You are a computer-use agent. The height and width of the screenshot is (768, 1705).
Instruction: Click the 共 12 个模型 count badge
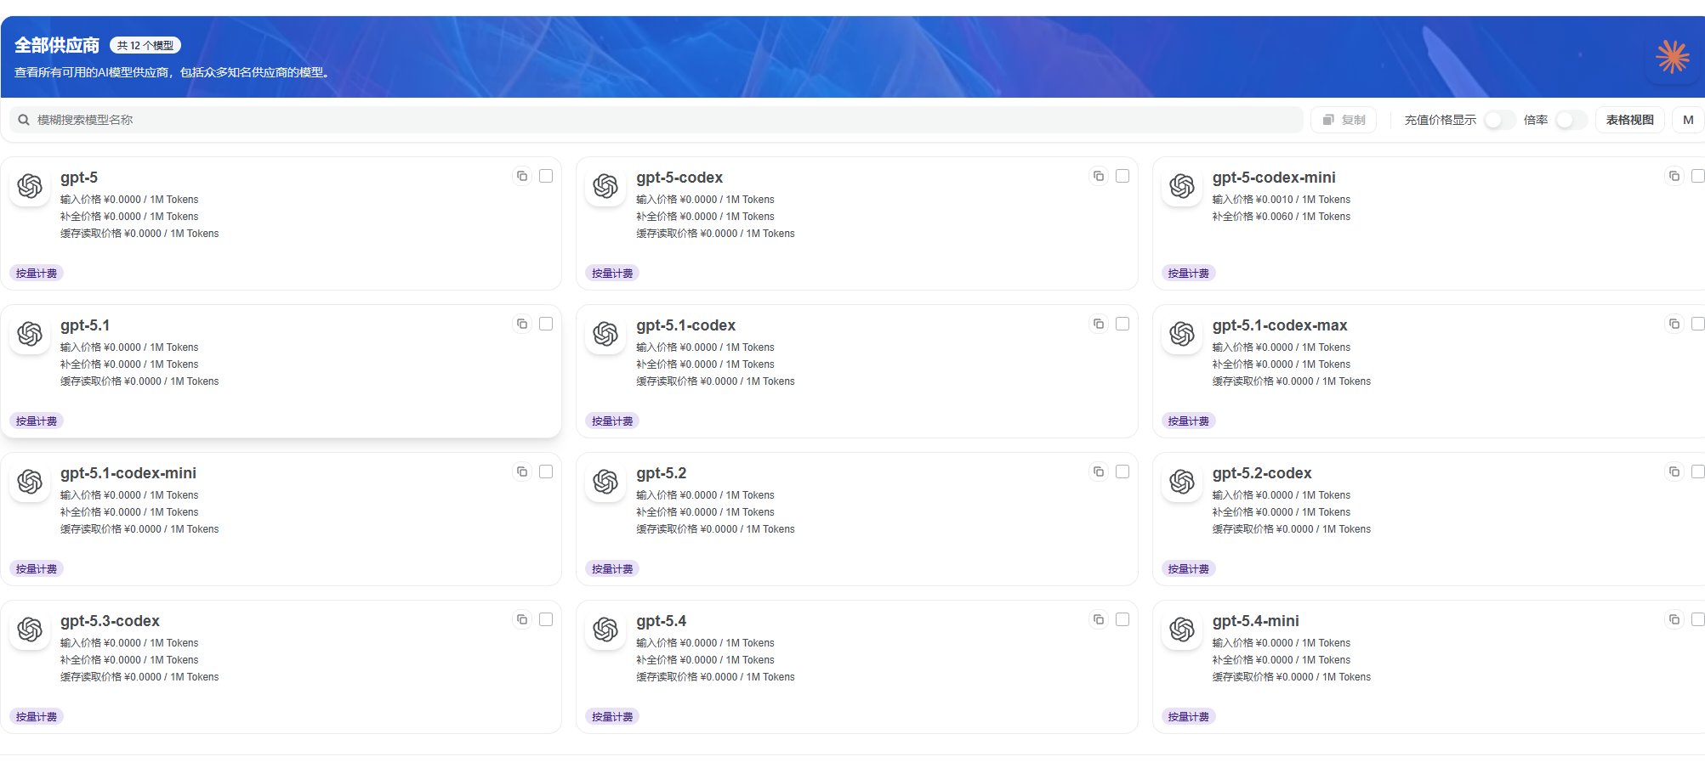pyautogui.click(x=145, y=46)
